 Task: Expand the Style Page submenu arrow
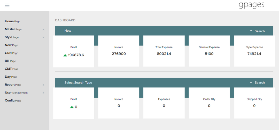pyautogui.click(x=44, y=37)
